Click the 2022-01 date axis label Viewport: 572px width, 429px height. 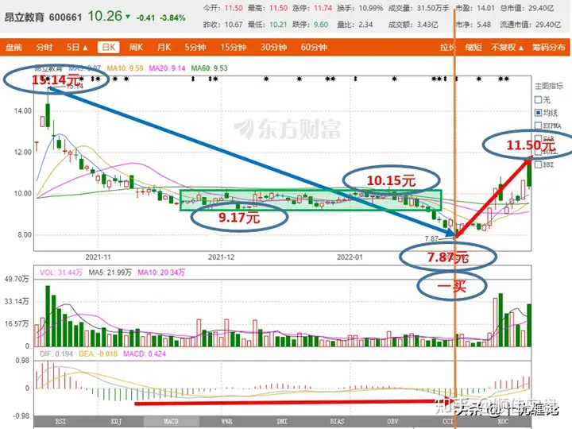350,257
